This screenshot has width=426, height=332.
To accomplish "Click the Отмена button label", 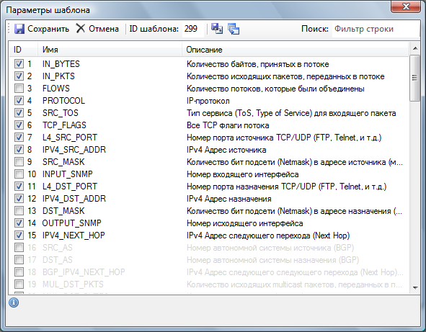I will [104, 29].
